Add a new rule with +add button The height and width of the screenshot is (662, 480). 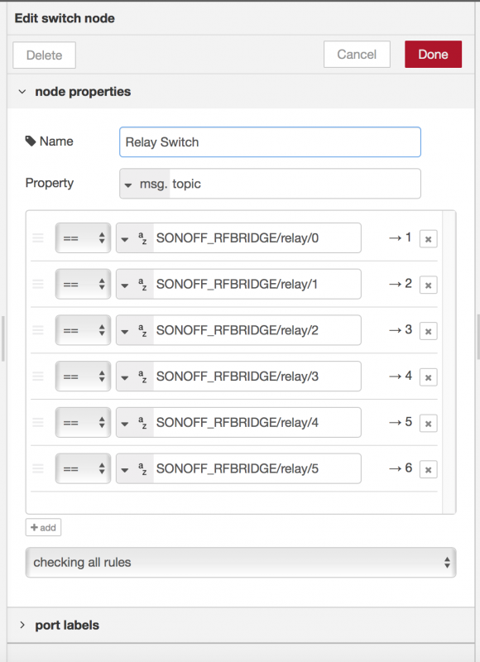click(x=44, y=527)
